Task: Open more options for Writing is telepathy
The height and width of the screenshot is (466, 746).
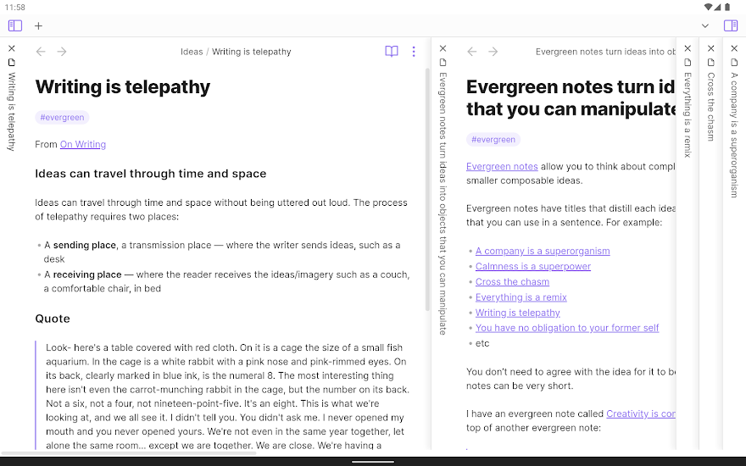Action: (x=414, y=52)
